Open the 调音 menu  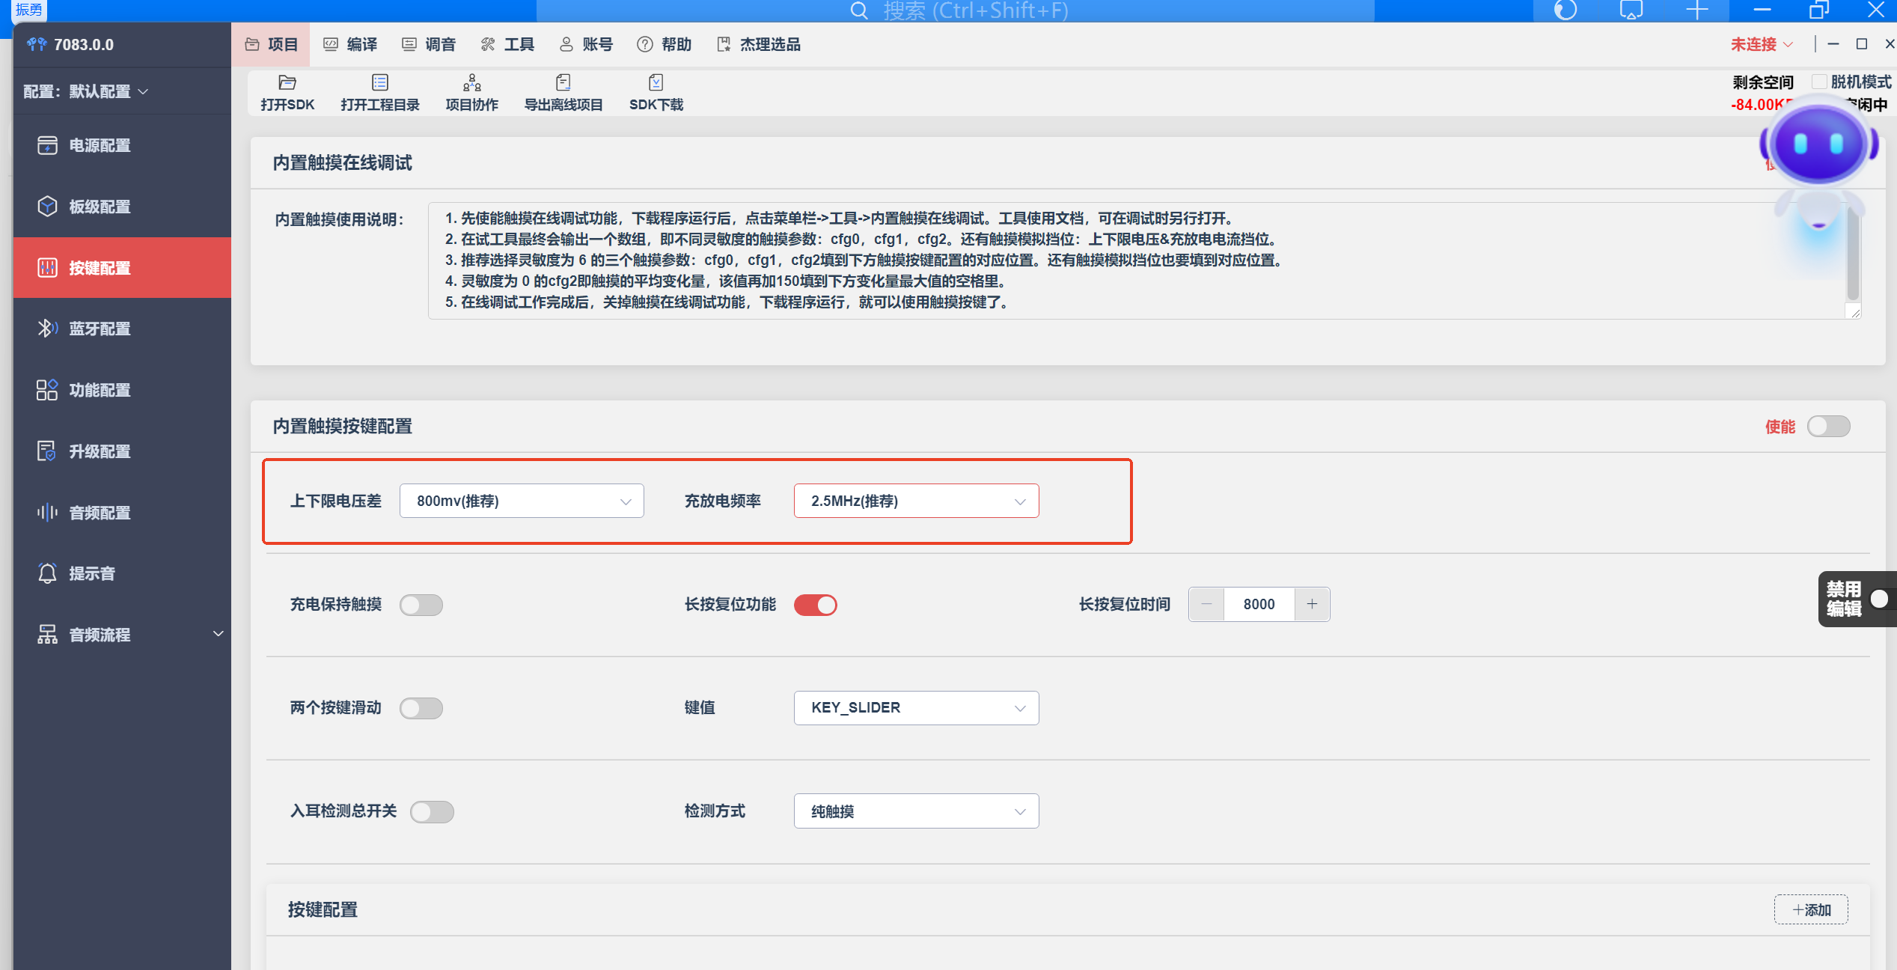[429, 44]
